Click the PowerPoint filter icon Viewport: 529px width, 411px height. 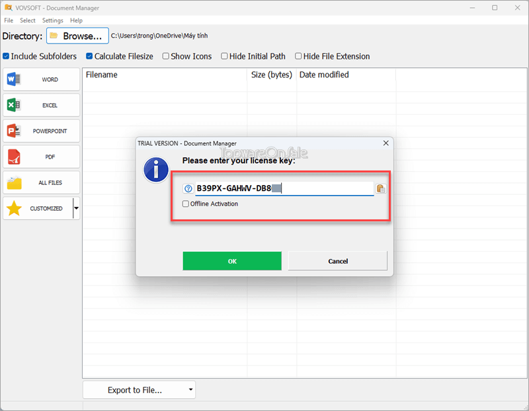tap(14, 131)
